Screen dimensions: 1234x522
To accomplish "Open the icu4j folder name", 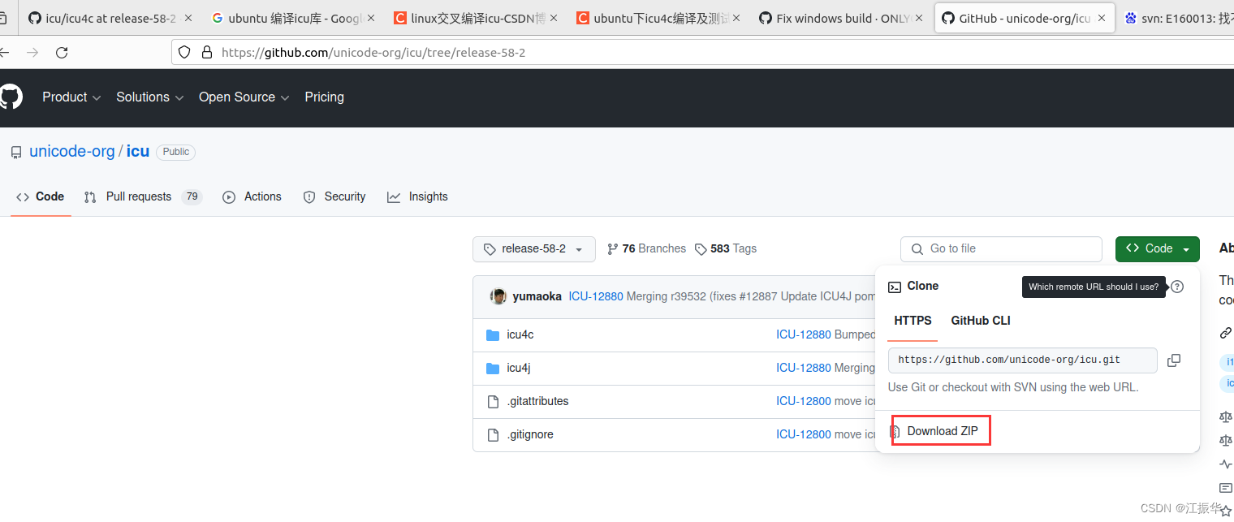I will [x=519, y=369].
